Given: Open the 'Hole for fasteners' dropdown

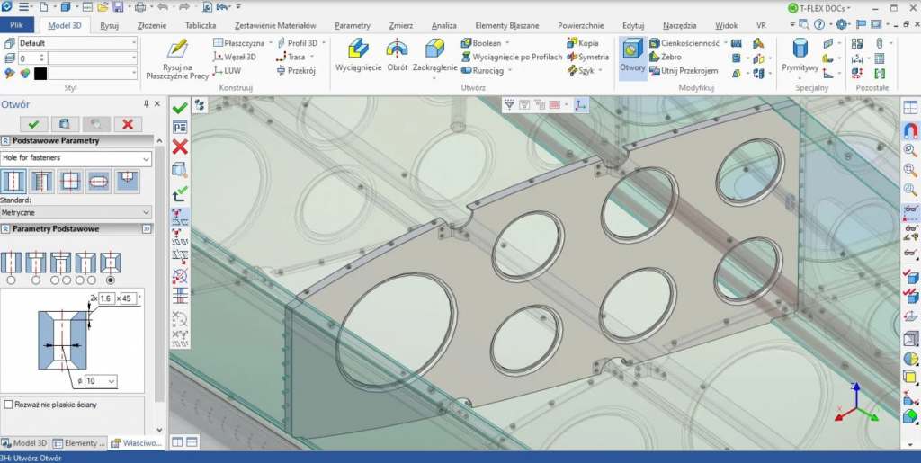Looking at the screenshot, I should [x=76, y=158].
